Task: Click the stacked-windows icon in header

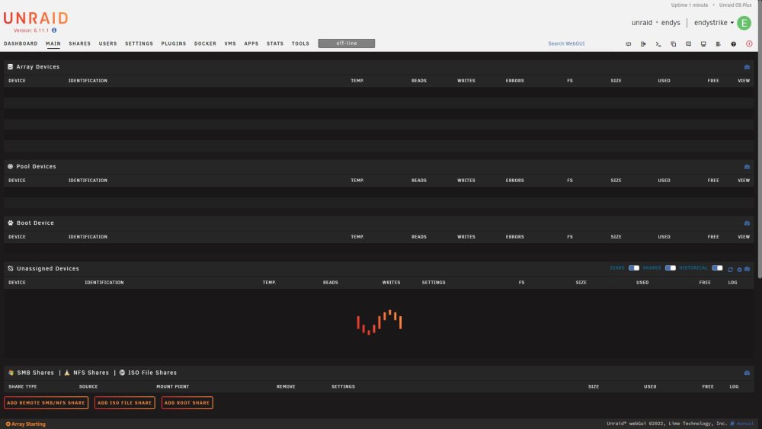Action: pyautogui.click(x=673, y=43)
